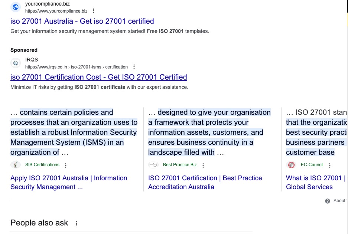Open three-dot menu beside irqs.co.in URL
The width and height of the screenshot is (348, 234).
click(x=134, y=67)
